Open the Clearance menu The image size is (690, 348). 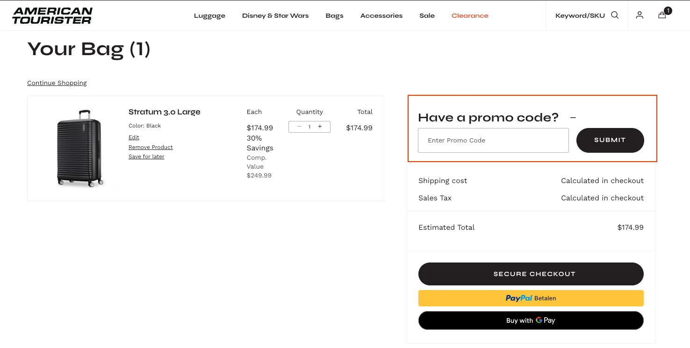click(x=470, y=15)
